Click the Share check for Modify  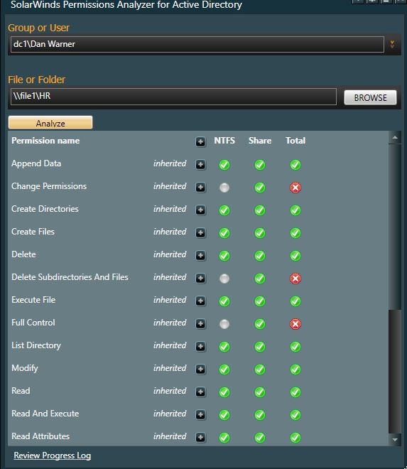260,370
